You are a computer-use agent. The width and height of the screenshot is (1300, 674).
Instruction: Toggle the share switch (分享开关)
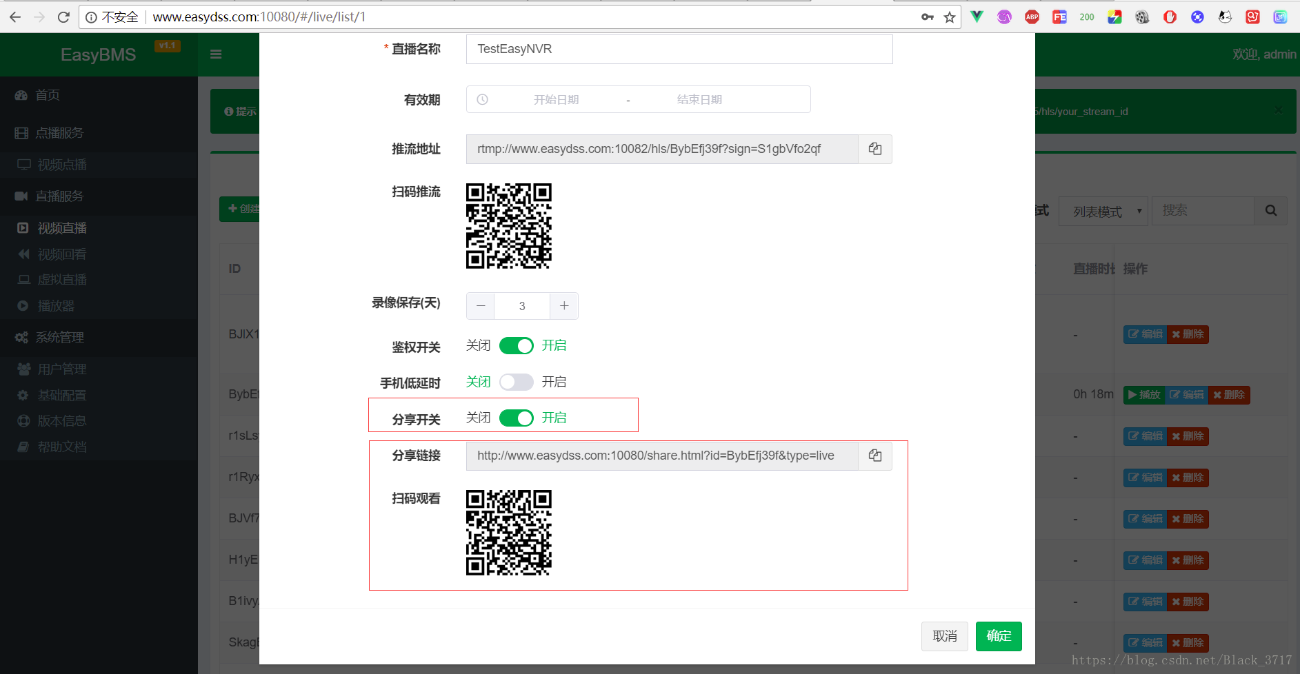516,418
